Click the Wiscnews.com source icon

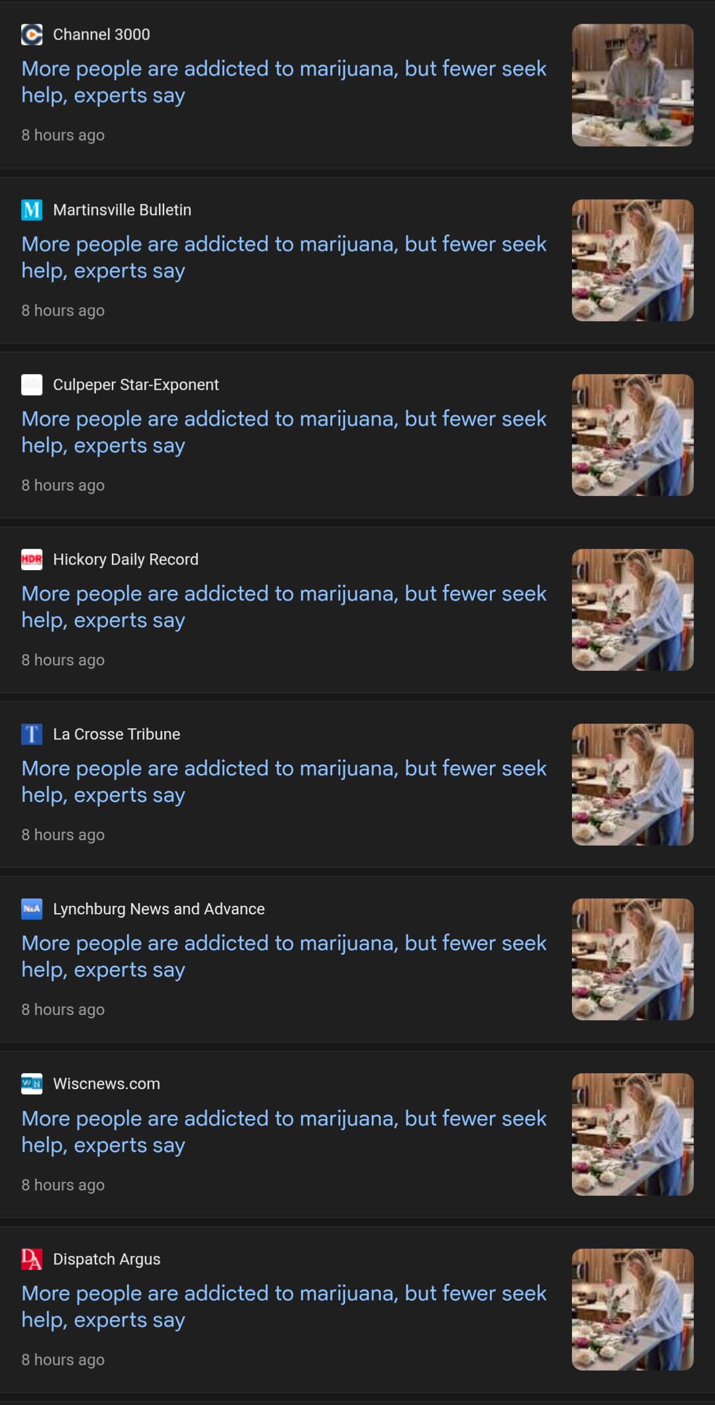tap(32, 1084)
